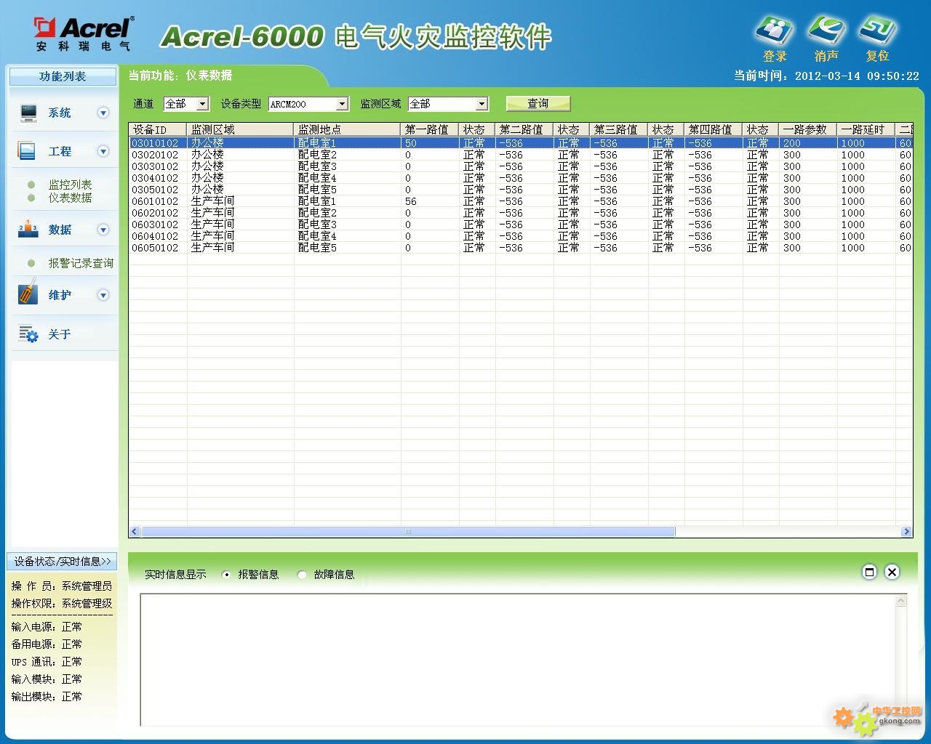Expand the 系统 menu section
The image size is (931, 744).
click(x=103, y=113)
